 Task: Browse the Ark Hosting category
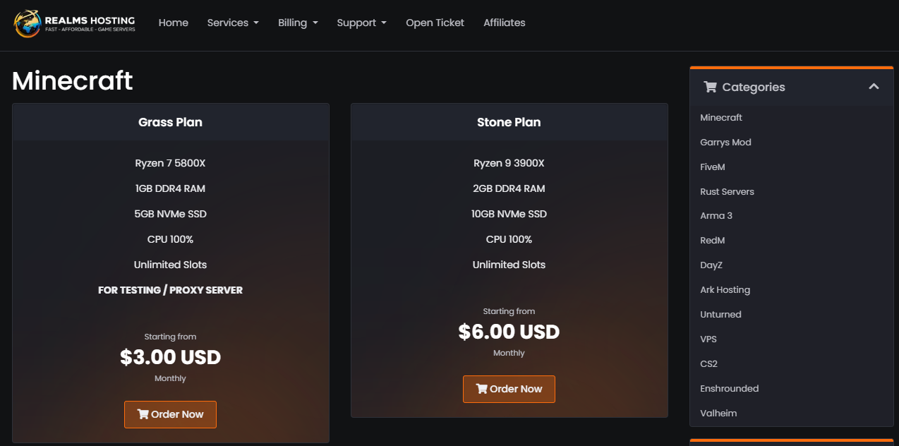725,289
